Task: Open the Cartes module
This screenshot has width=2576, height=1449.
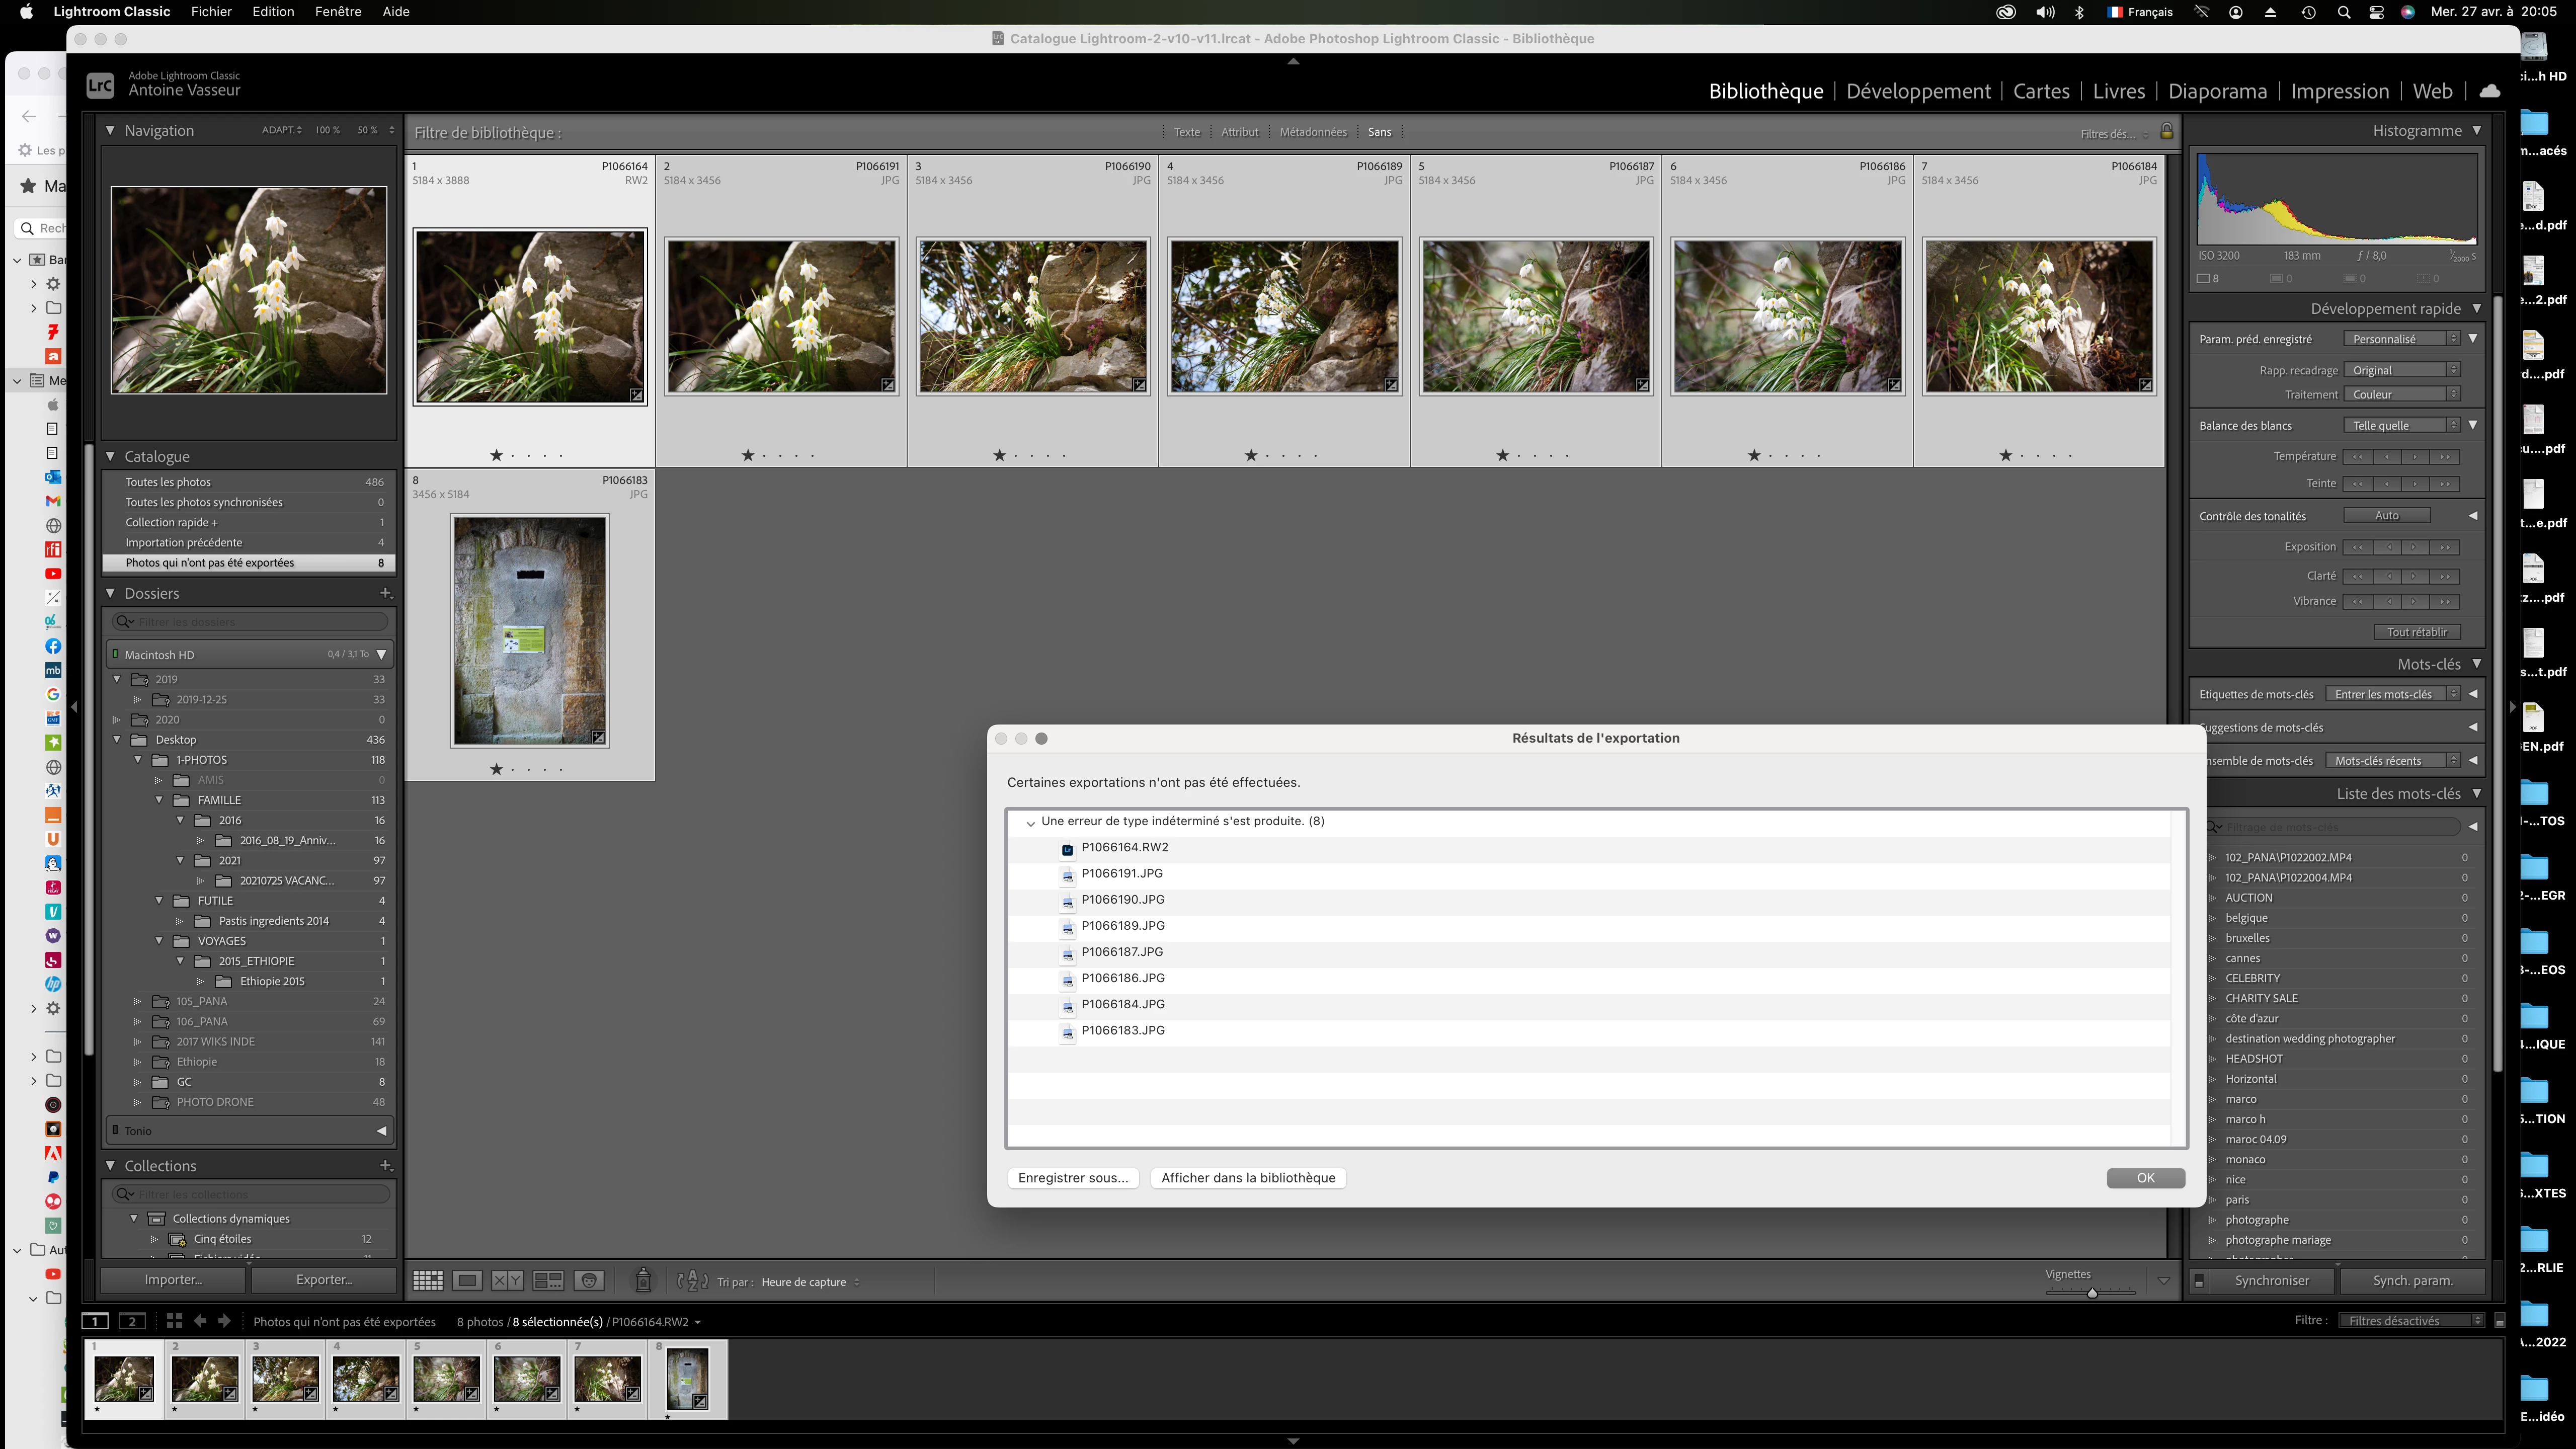Action: click(2041, 91)
